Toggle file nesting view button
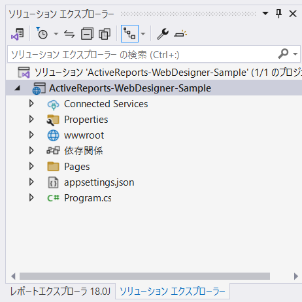302x302 pixels. click(129, 34)
